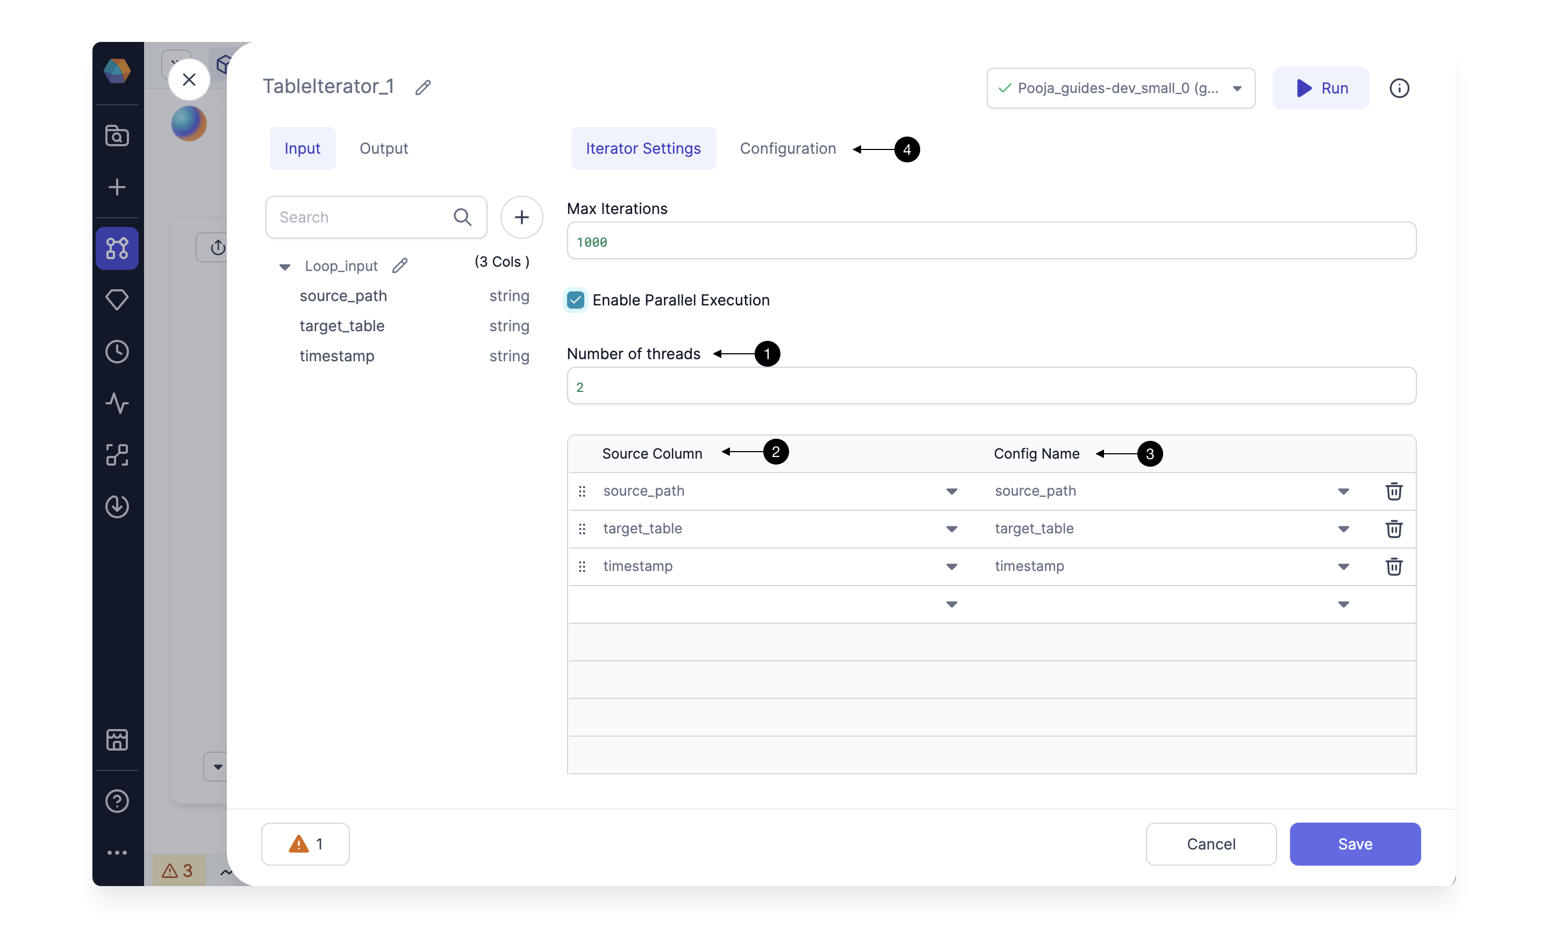Edit the Loop_input name with pencil icon

pyautogui.click(x=400, y=266)
